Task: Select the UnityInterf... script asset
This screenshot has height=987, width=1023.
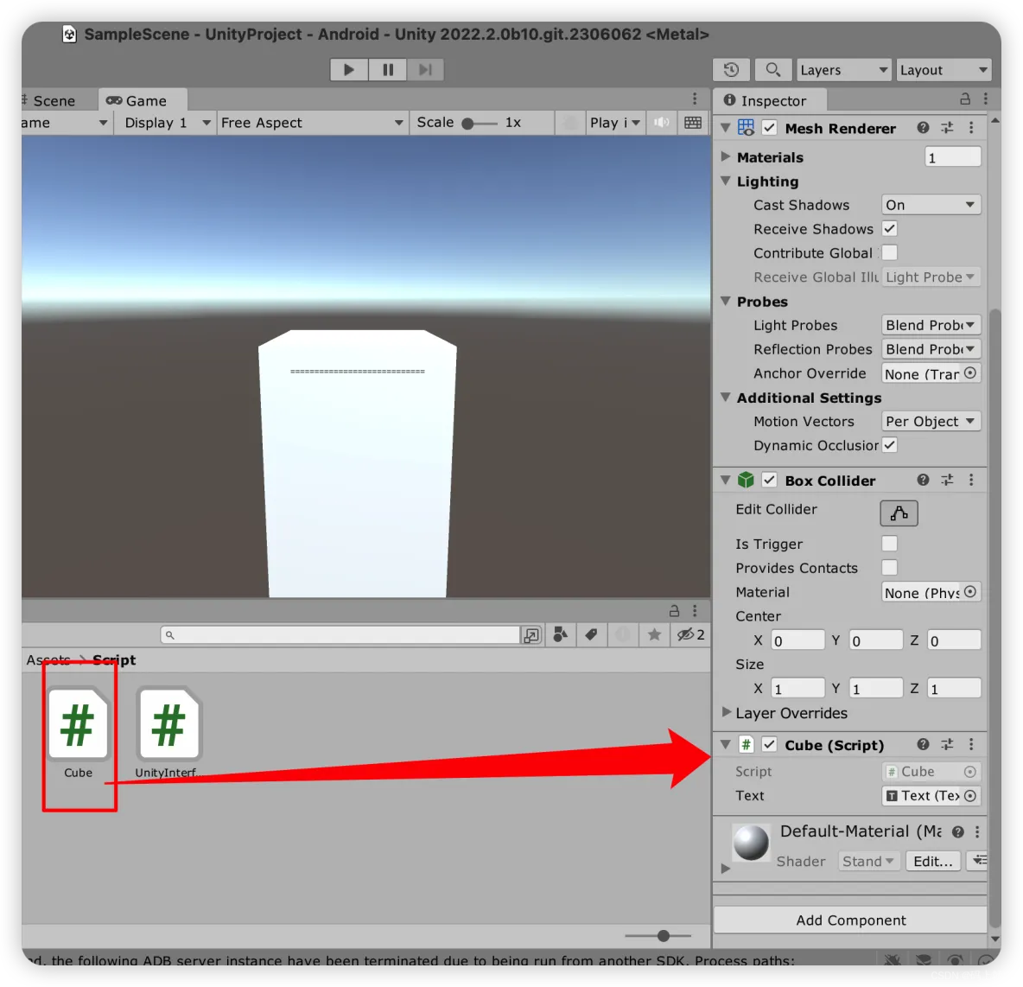Action: point(168,732)
